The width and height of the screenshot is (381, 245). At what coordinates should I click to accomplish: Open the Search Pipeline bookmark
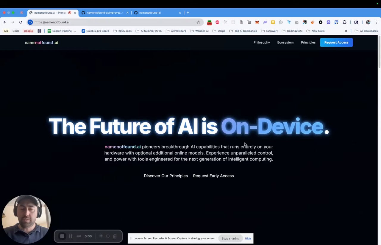pyautogui.click(x=62, y=31)
